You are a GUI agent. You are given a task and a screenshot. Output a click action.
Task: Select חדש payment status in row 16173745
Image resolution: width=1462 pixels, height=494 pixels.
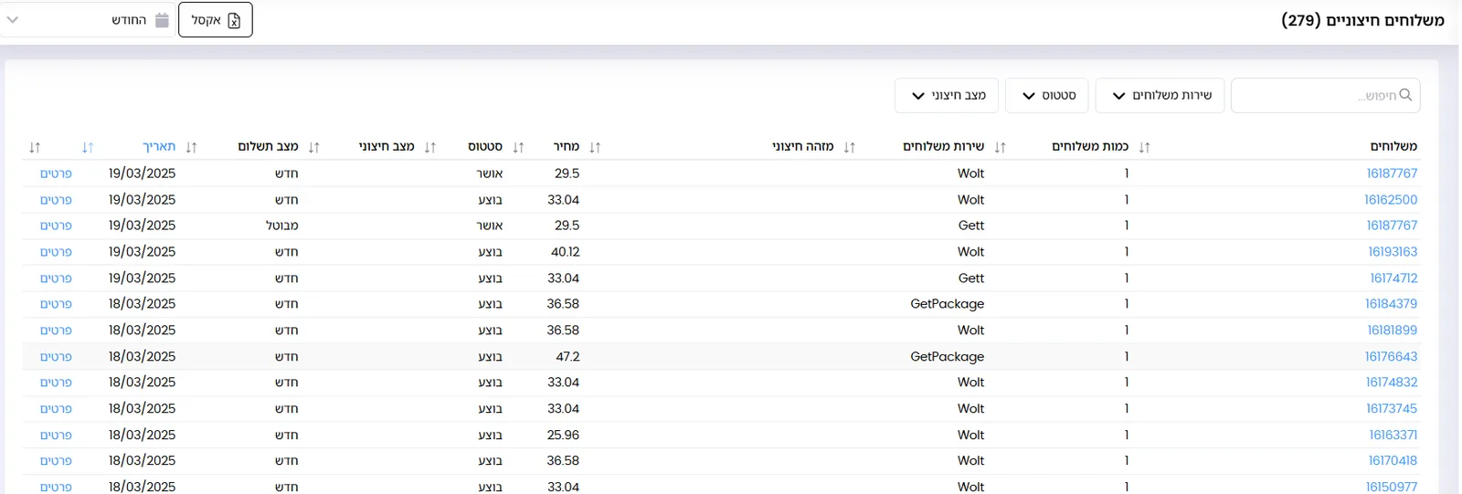[287, 409]
